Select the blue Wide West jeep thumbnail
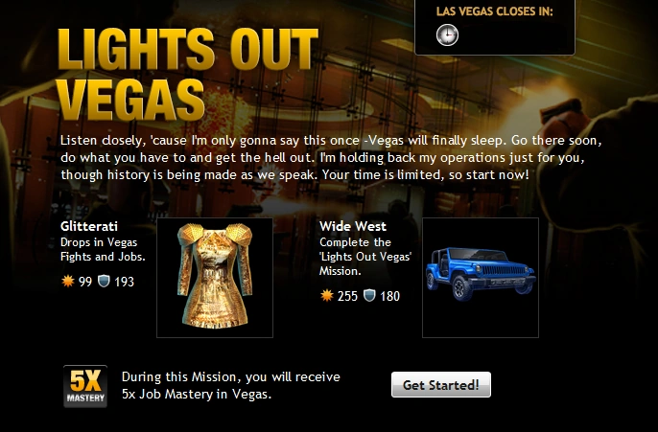 [481, 278]
